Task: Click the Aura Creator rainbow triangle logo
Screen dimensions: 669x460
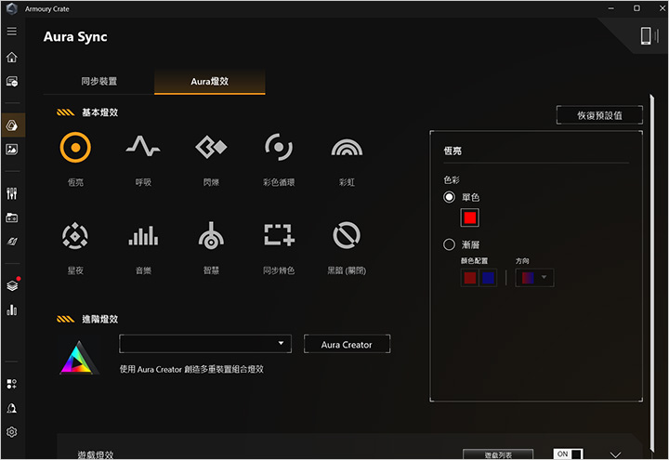Action: (79, 358)
